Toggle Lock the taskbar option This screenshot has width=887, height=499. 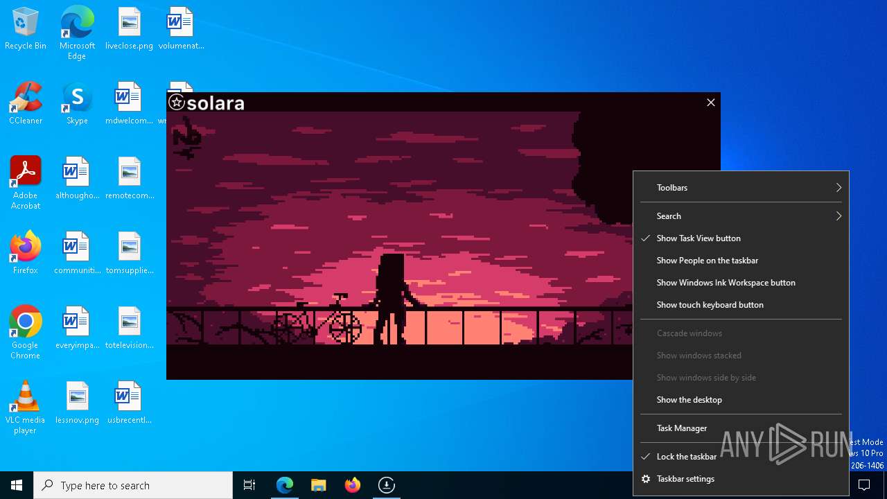[x=741, y=457]
